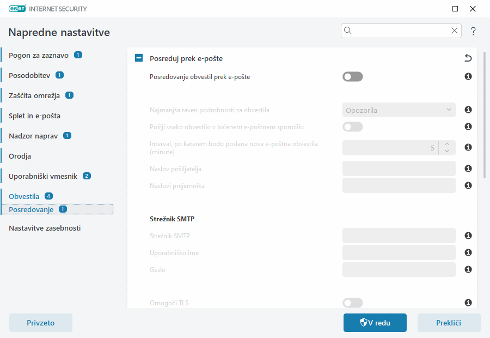Image resolution: width=490 pixels, height=338 pixels.
Task: Toggle Pošlji vsako obvestilo v ločenem sporočilu
Action: [352, 126]
